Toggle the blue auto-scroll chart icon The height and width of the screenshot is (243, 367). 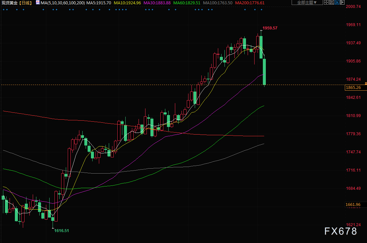tap(337, 3)
